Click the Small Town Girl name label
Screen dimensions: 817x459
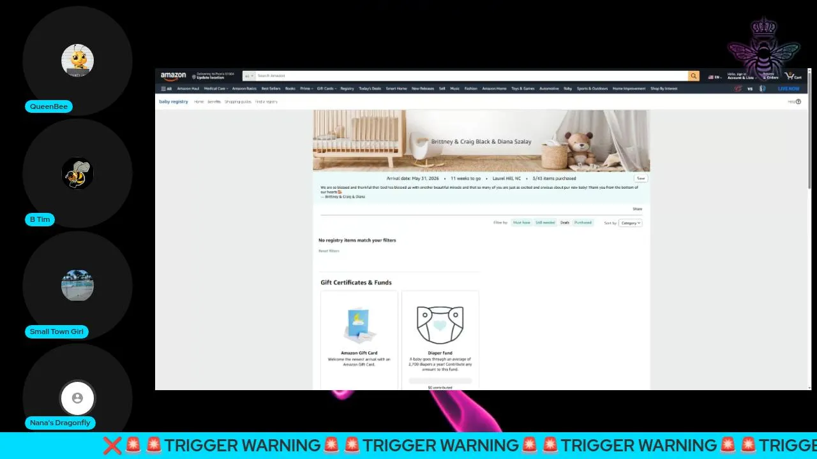(x=56, y=331)
